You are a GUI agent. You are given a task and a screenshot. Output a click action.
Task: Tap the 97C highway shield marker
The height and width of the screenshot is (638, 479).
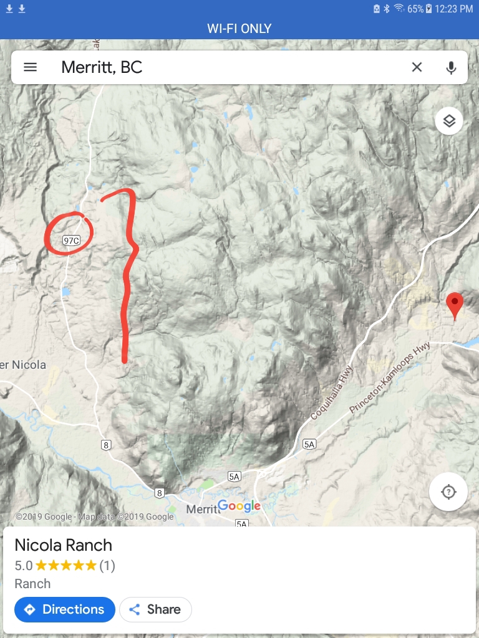71,240
